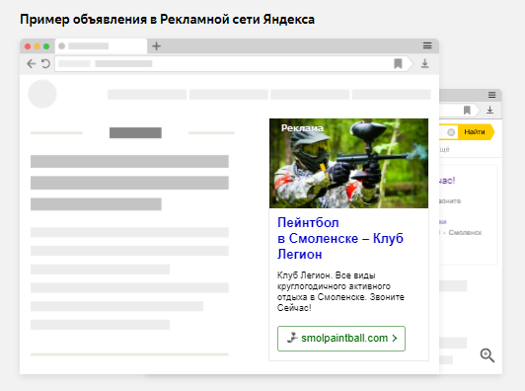This screenshot has width=525, height=391.
Task: Click download icon in front browser toolbar
Action: pyautogui.click(x=425, y=63)
